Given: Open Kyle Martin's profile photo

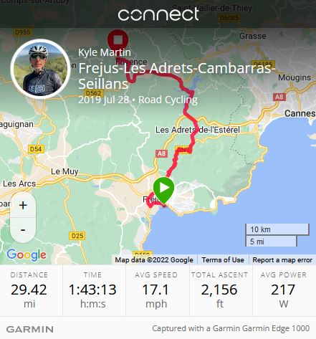Looking at the screenshot, I should 40,69.
